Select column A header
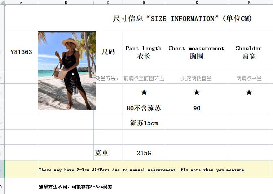This screenshot has height=194, width=273. coord(21,2)
